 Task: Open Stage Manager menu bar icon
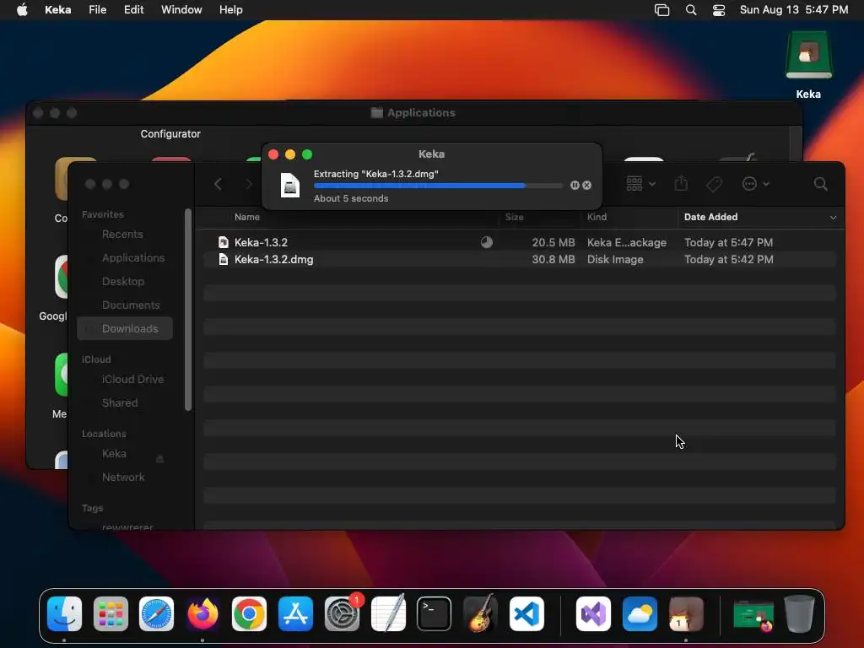[x=661, y=10]
